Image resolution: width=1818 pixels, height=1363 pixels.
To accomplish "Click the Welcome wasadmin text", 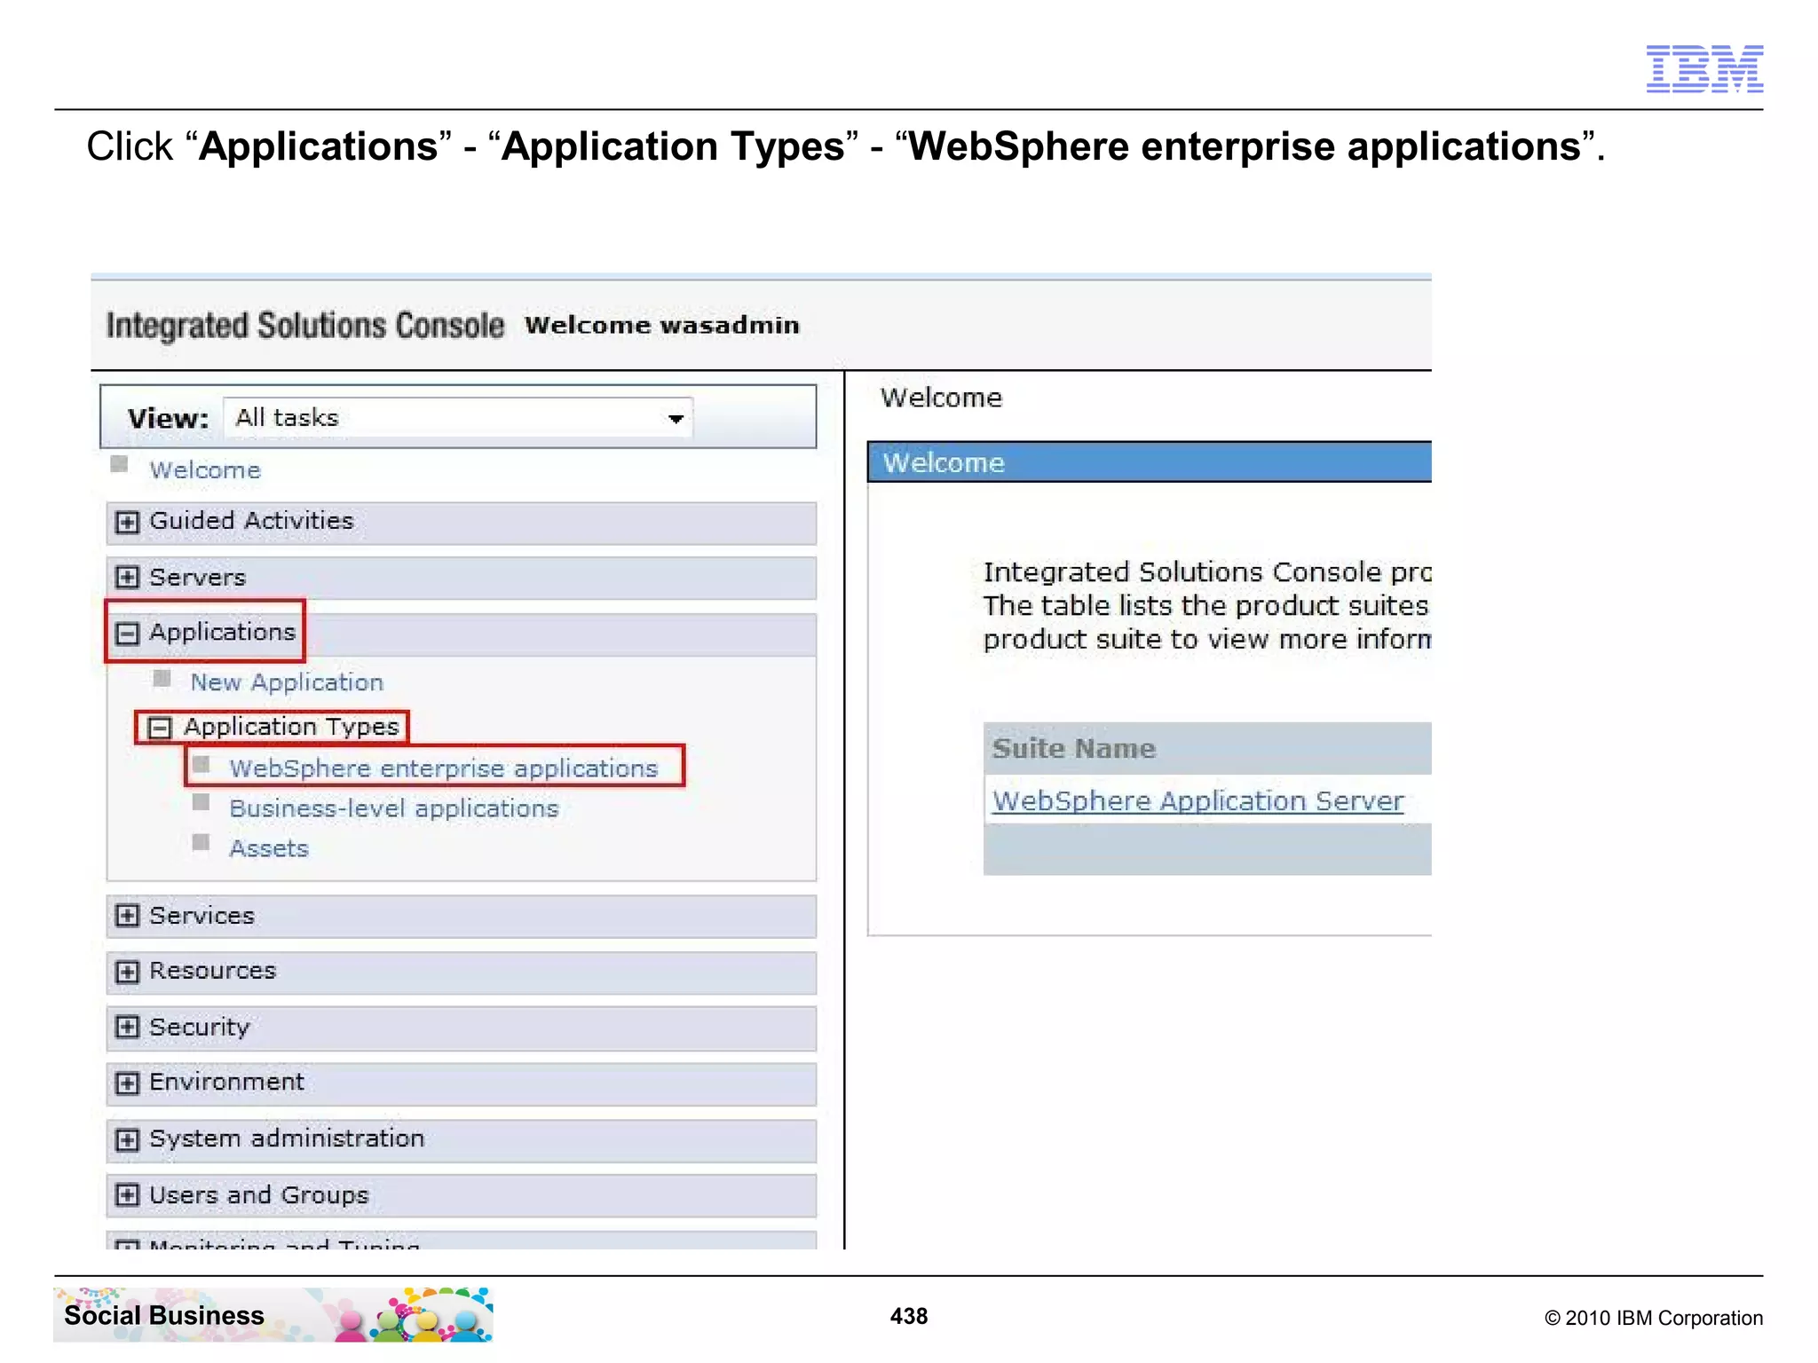I will 662,326.
